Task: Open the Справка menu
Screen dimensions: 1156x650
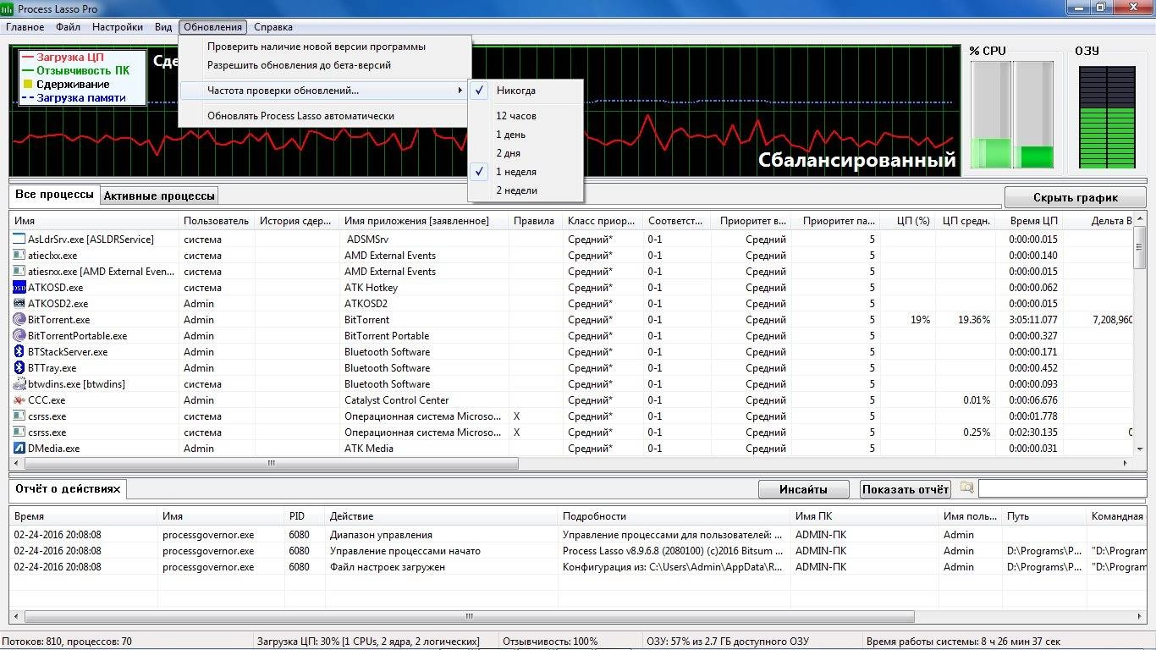Action: [x=273, y=27]
